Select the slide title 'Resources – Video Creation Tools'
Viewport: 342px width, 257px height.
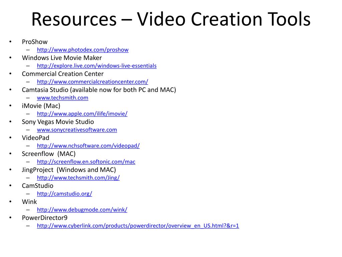171,19
